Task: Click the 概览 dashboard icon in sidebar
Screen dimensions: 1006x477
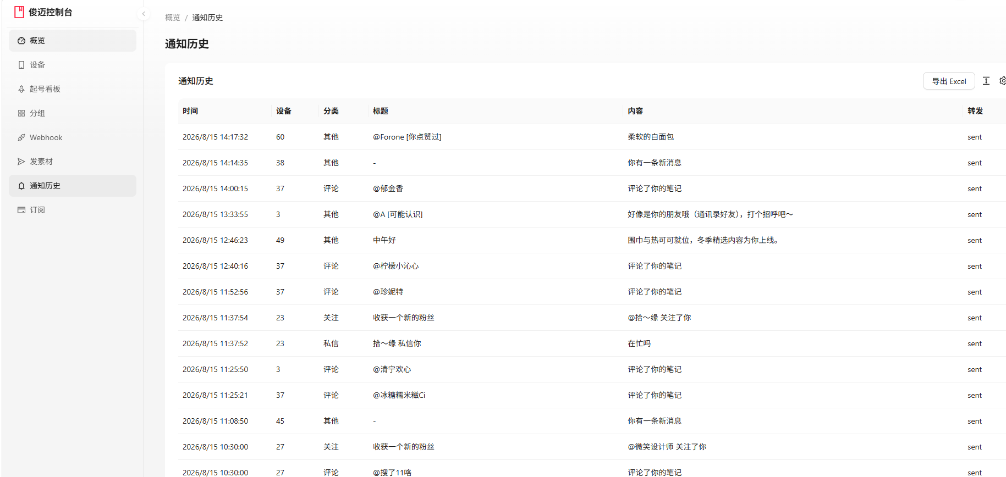Action: (21, 41)
